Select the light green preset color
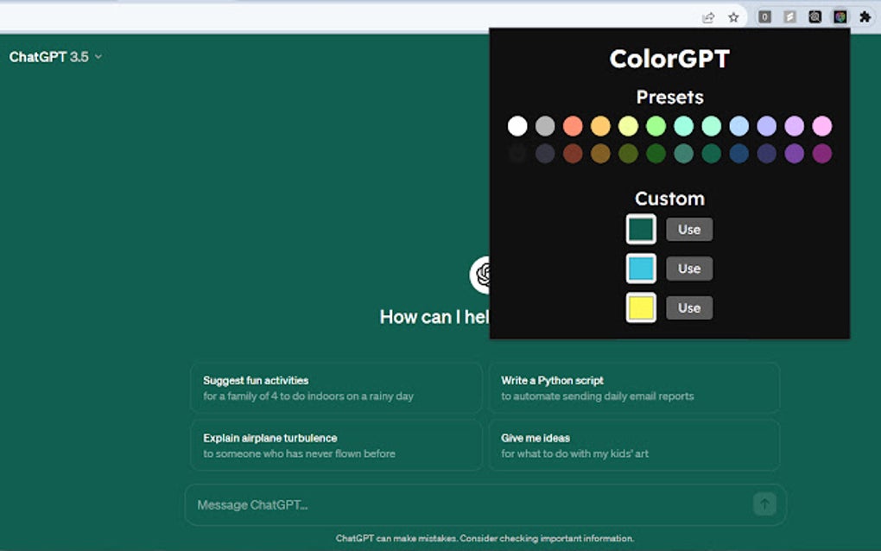 pyautogui.click(x=656, y=126)
